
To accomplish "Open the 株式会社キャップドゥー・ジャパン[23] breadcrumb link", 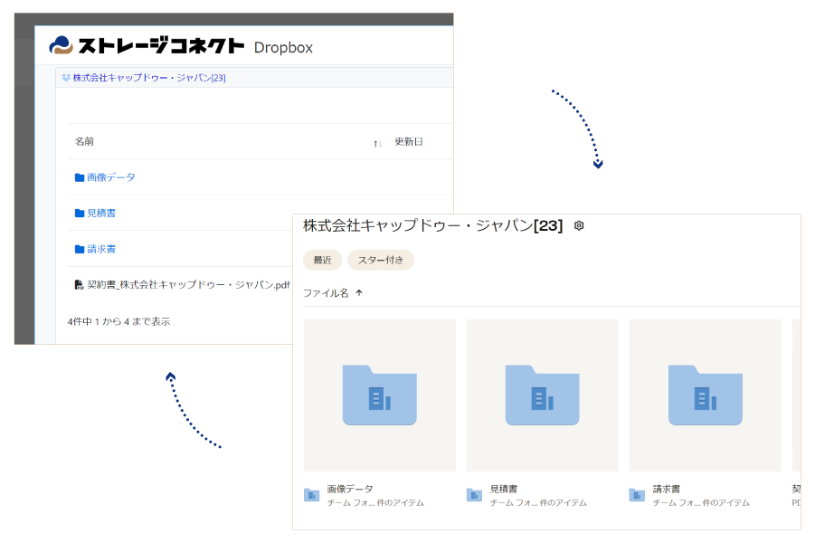I will pyautogui.click(x=149, y=78).
